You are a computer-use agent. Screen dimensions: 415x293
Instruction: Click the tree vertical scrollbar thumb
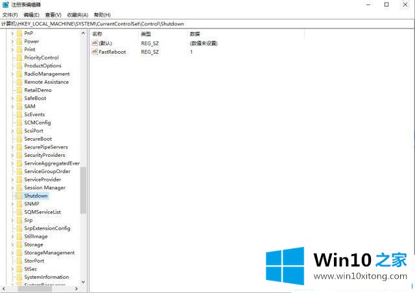[x=83, y=190]
